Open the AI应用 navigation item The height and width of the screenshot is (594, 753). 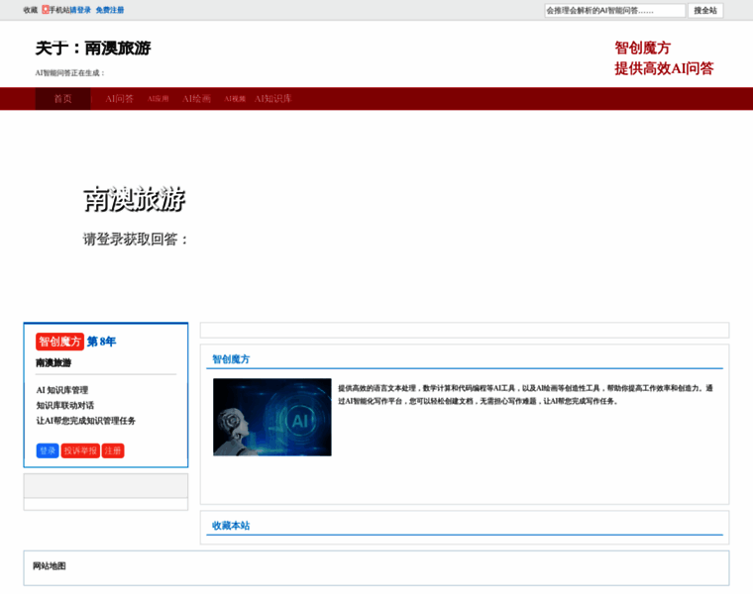pyautogui.click(x=158, y=99)
